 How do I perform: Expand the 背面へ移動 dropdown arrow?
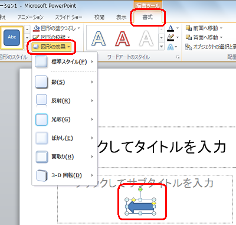221,37
